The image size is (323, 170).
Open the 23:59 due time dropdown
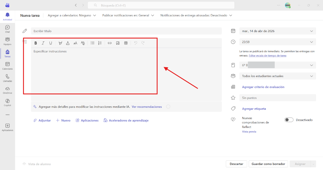tap(278, 42)
